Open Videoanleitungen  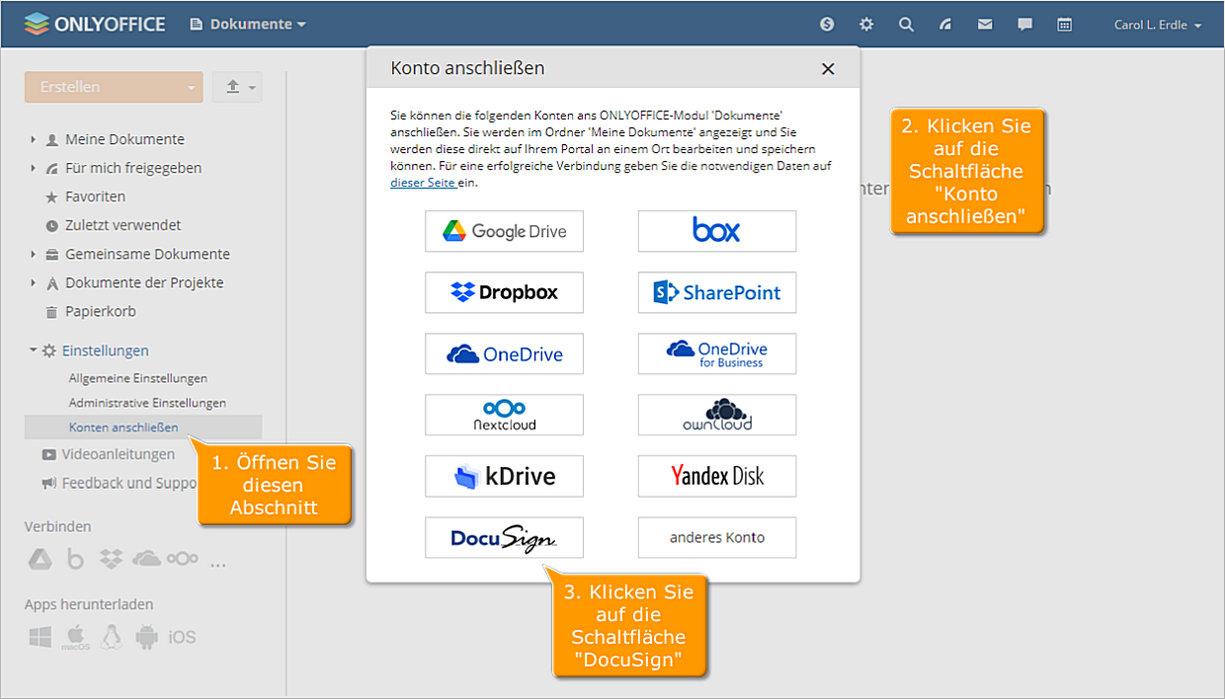pos(118,454)
